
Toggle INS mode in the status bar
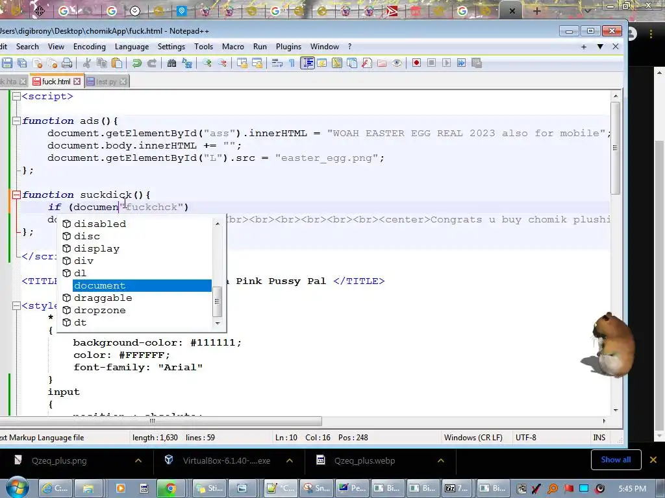[599, 438]
